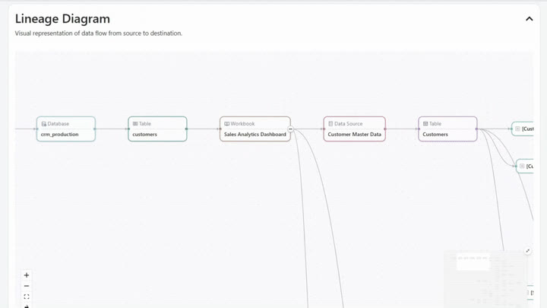The image size is (547, 308).
Task: Click the diagram minimap overview
Action: 485,278
